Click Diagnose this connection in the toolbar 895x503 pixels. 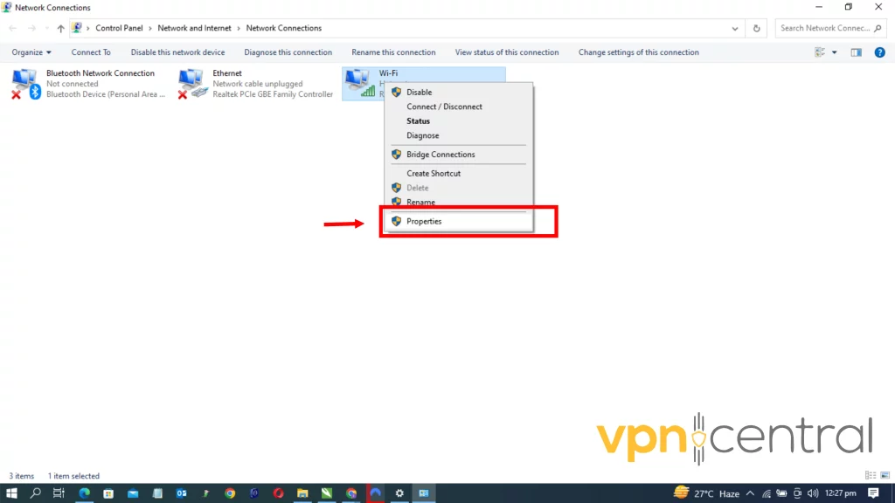[288, 52]
